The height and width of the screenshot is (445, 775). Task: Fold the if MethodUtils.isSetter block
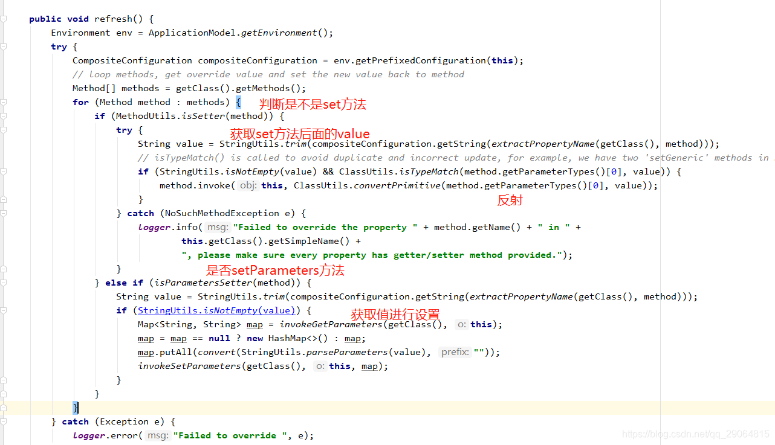click(4, 117)
